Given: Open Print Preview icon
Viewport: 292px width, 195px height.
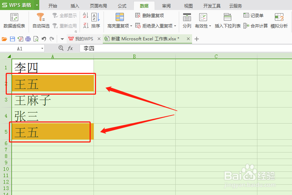Looking at the screenshot, I should pos(36,39).
